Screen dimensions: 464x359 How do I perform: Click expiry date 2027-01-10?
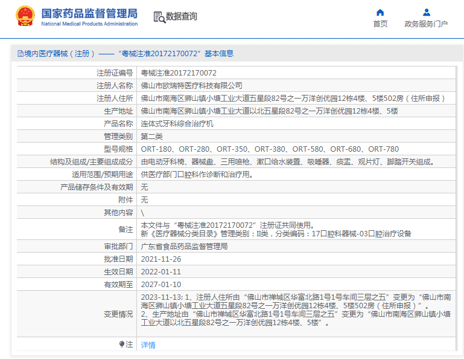coord(161,285)
